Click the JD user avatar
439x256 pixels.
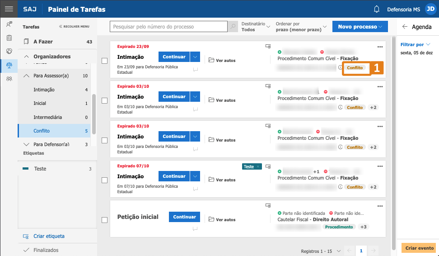coord(430,9)
